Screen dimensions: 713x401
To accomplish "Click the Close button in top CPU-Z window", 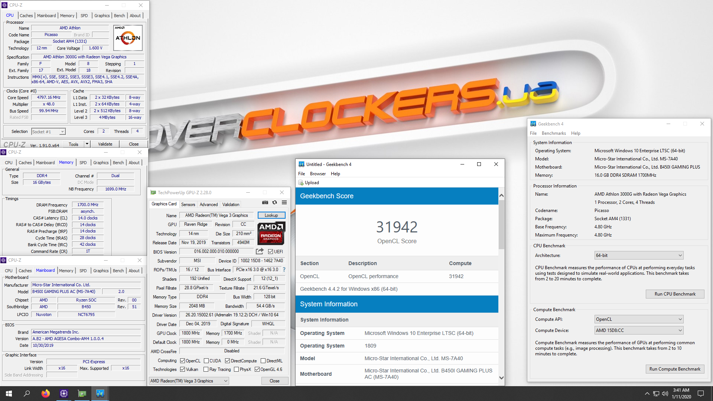I will [134, 144].
